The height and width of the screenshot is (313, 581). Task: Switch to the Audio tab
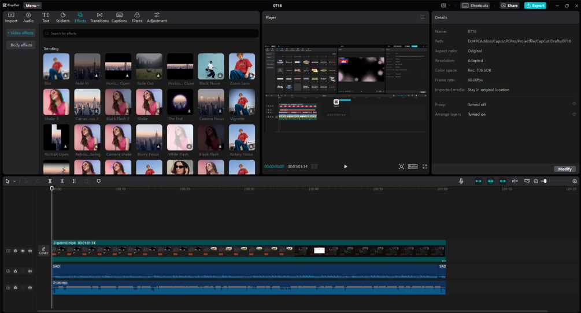click(28, 17)
